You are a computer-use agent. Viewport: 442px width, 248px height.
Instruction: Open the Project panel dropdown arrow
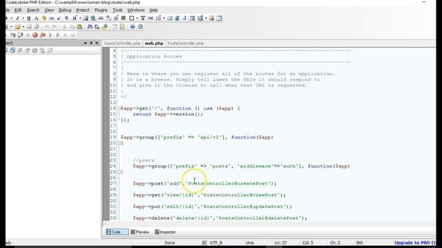[x=85, y=43]
